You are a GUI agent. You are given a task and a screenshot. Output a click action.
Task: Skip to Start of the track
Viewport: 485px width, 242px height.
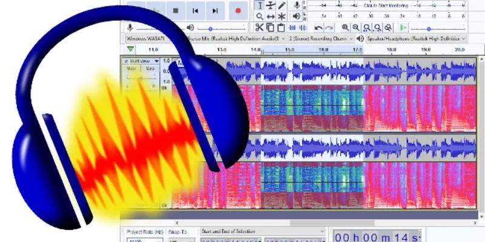point(195,11)
